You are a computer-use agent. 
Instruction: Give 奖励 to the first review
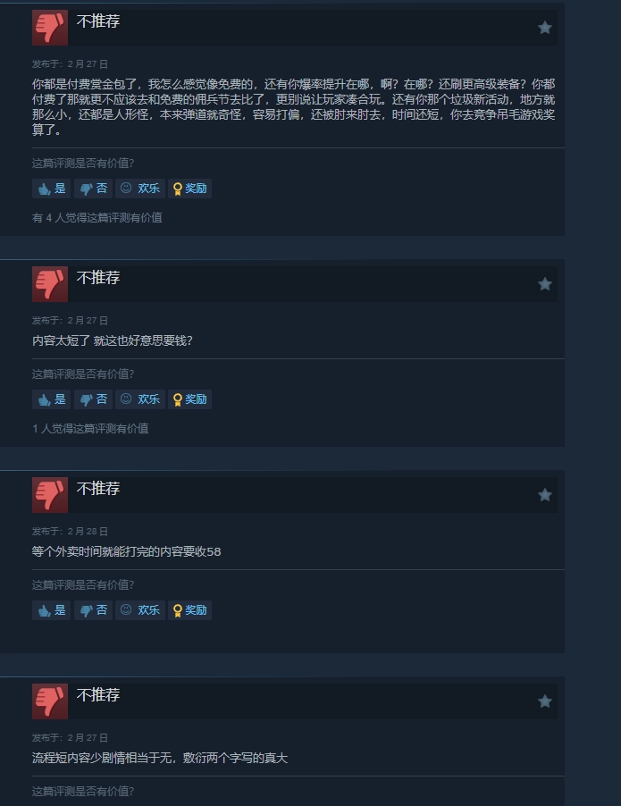point(189,189)
